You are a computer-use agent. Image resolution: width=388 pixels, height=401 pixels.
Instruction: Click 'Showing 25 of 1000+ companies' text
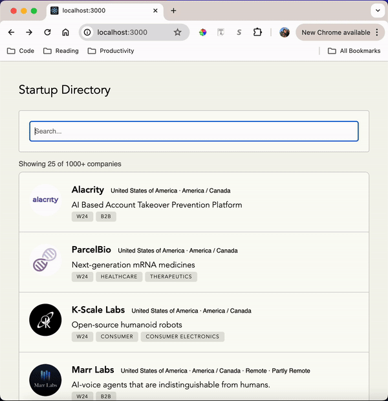click(70, 164)
